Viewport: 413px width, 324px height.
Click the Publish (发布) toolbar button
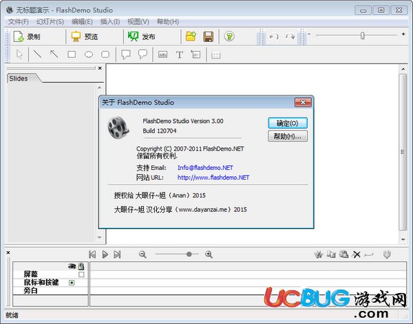coord(142,36)
